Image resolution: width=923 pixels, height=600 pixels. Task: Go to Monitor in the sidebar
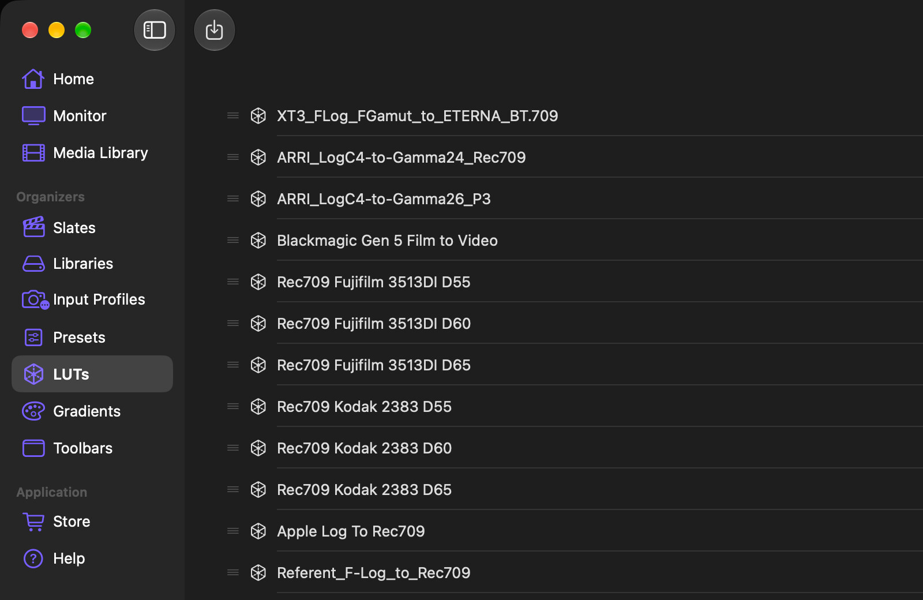point(92,116)
